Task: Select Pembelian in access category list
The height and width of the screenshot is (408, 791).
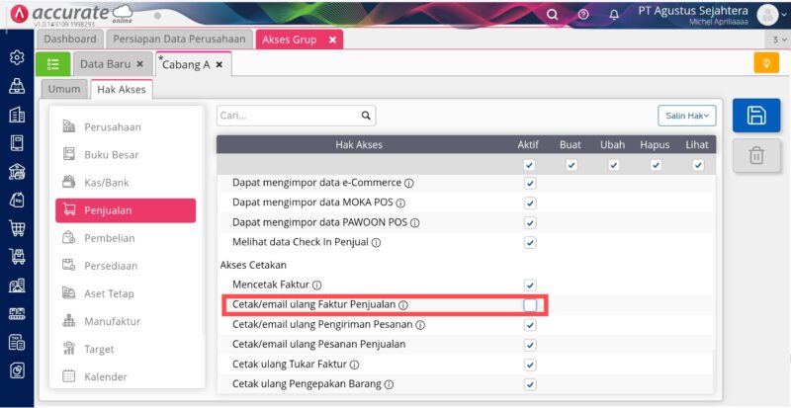Action: click(x=109, y=238)
